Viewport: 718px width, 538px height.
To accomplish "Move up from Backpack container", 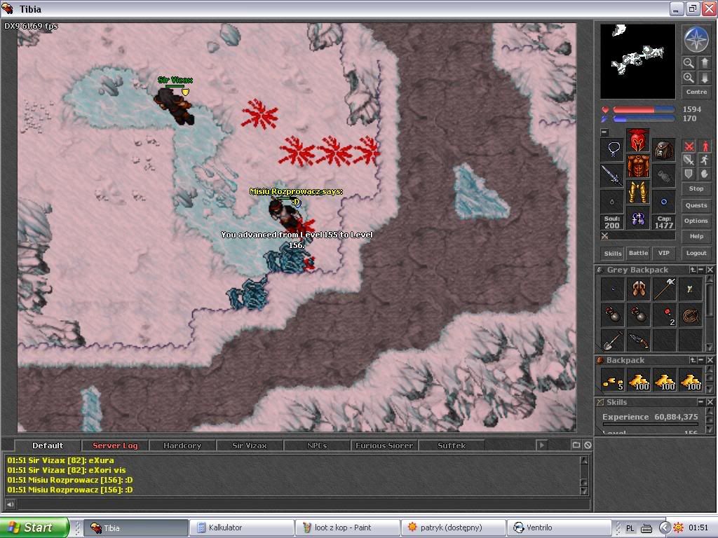I will click(x=693, y=361).
